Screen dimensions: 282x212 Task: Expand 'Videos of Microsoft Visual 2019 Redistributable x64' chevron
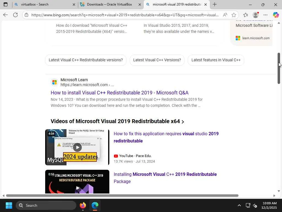point(183,122)
